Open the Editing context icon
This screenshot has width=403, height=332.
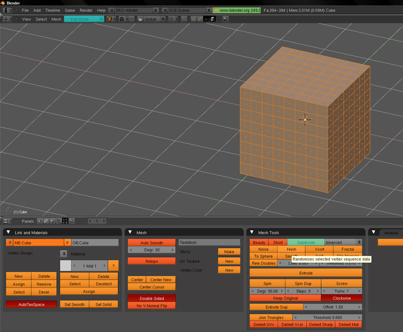click(x=65, y=221)
